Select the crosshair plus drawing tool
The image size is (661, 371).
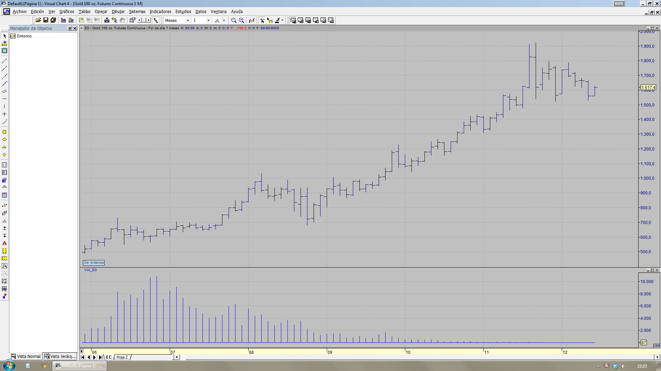coord(4,114)
